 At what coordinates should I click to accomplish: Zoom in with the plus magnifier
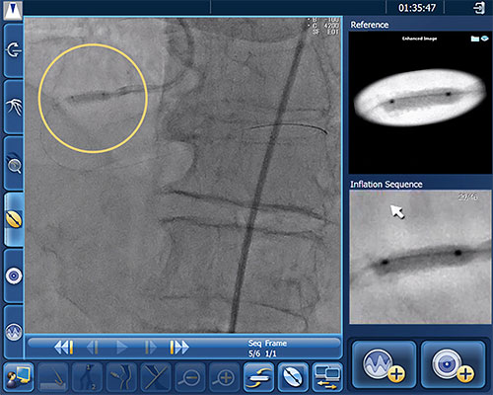(224, 376)
